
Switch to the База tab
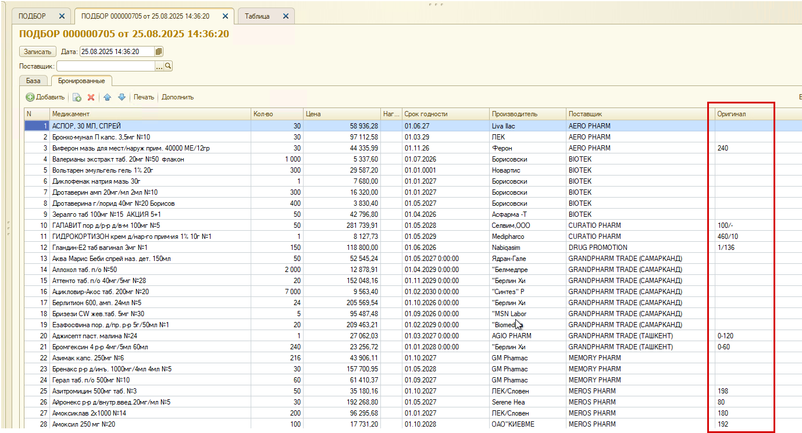pos(34,81)
